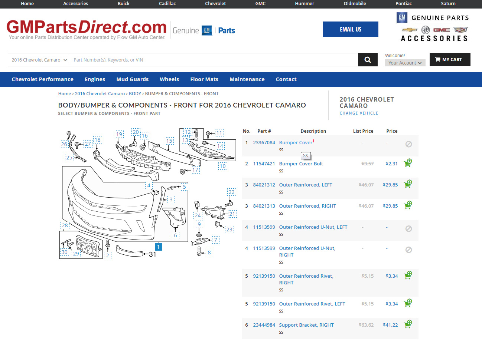Click the part search input field

(x=214, y=60)
